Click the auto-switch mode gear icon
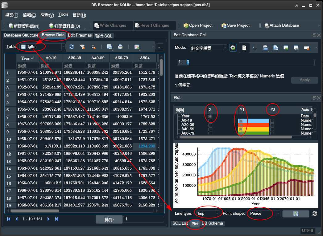 [233, 48]
